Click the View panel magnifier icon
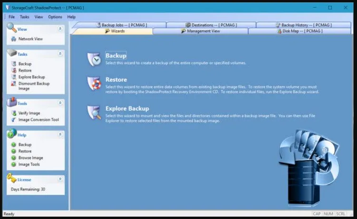The height and width of the screenshot is (219, 357). point(11,28)
